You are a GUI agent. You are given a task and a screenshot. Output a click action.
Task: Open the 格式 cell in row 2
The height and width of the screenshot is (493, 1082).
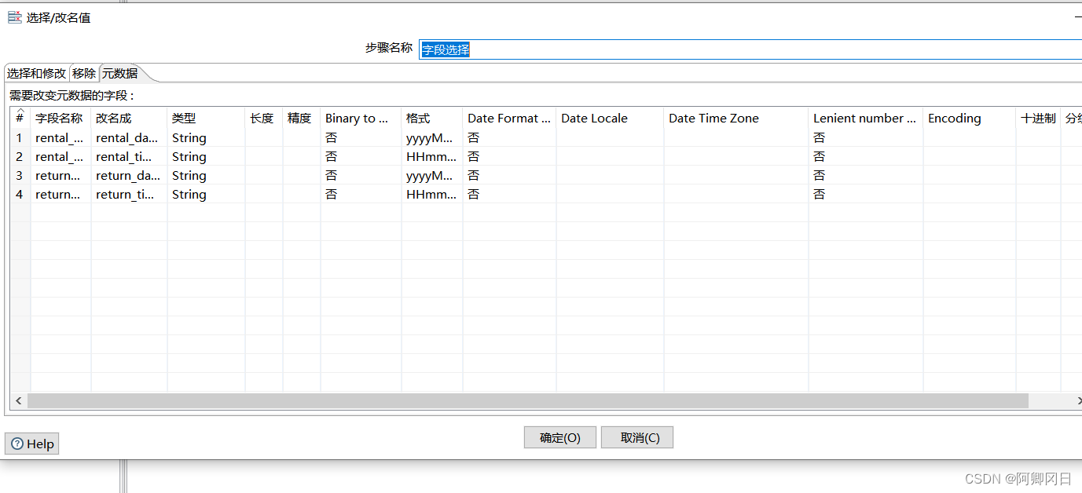[431, 157]
